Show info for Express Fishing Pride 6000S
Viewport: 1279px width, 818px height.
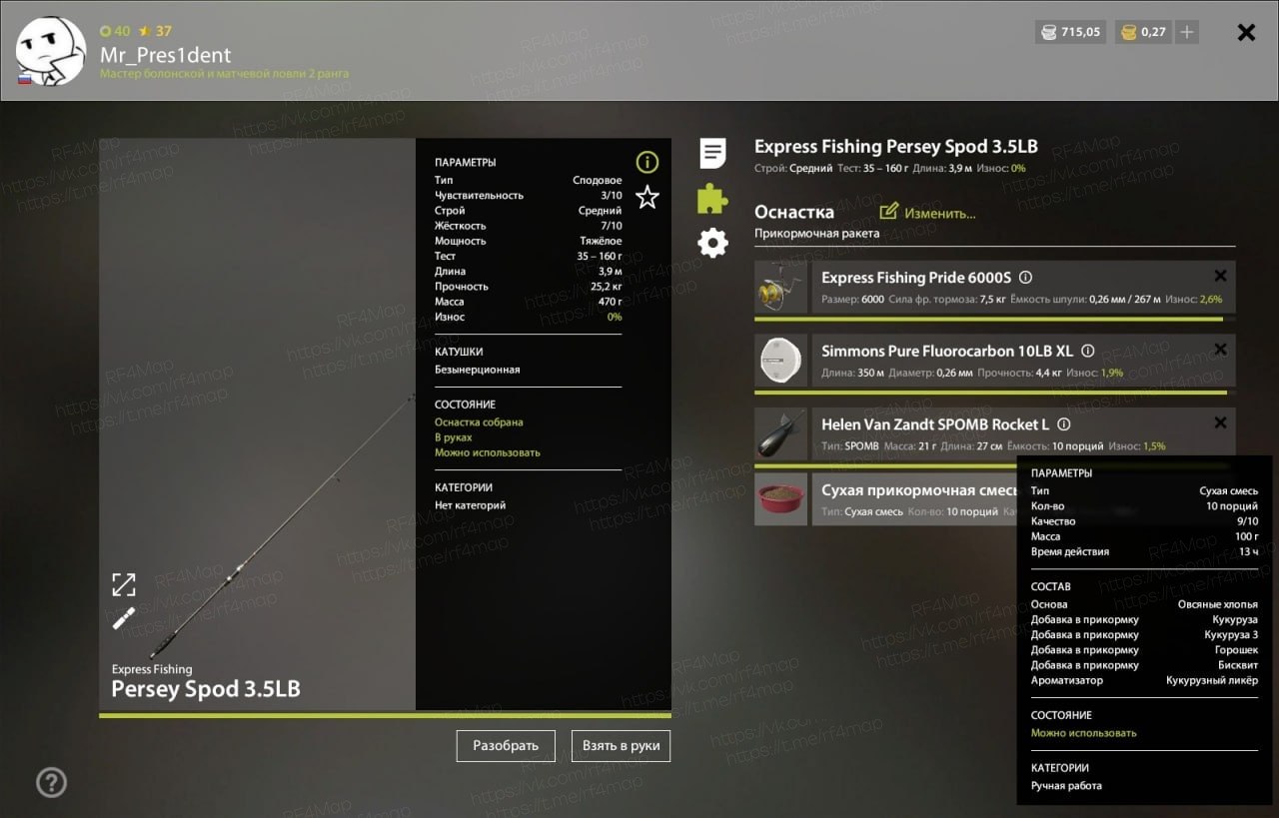(x=1025, y=278)
